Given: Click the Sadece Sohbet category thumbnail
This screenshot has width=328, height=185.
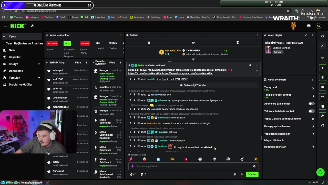Looking at the screenshot, I should [x=268, y=50].
